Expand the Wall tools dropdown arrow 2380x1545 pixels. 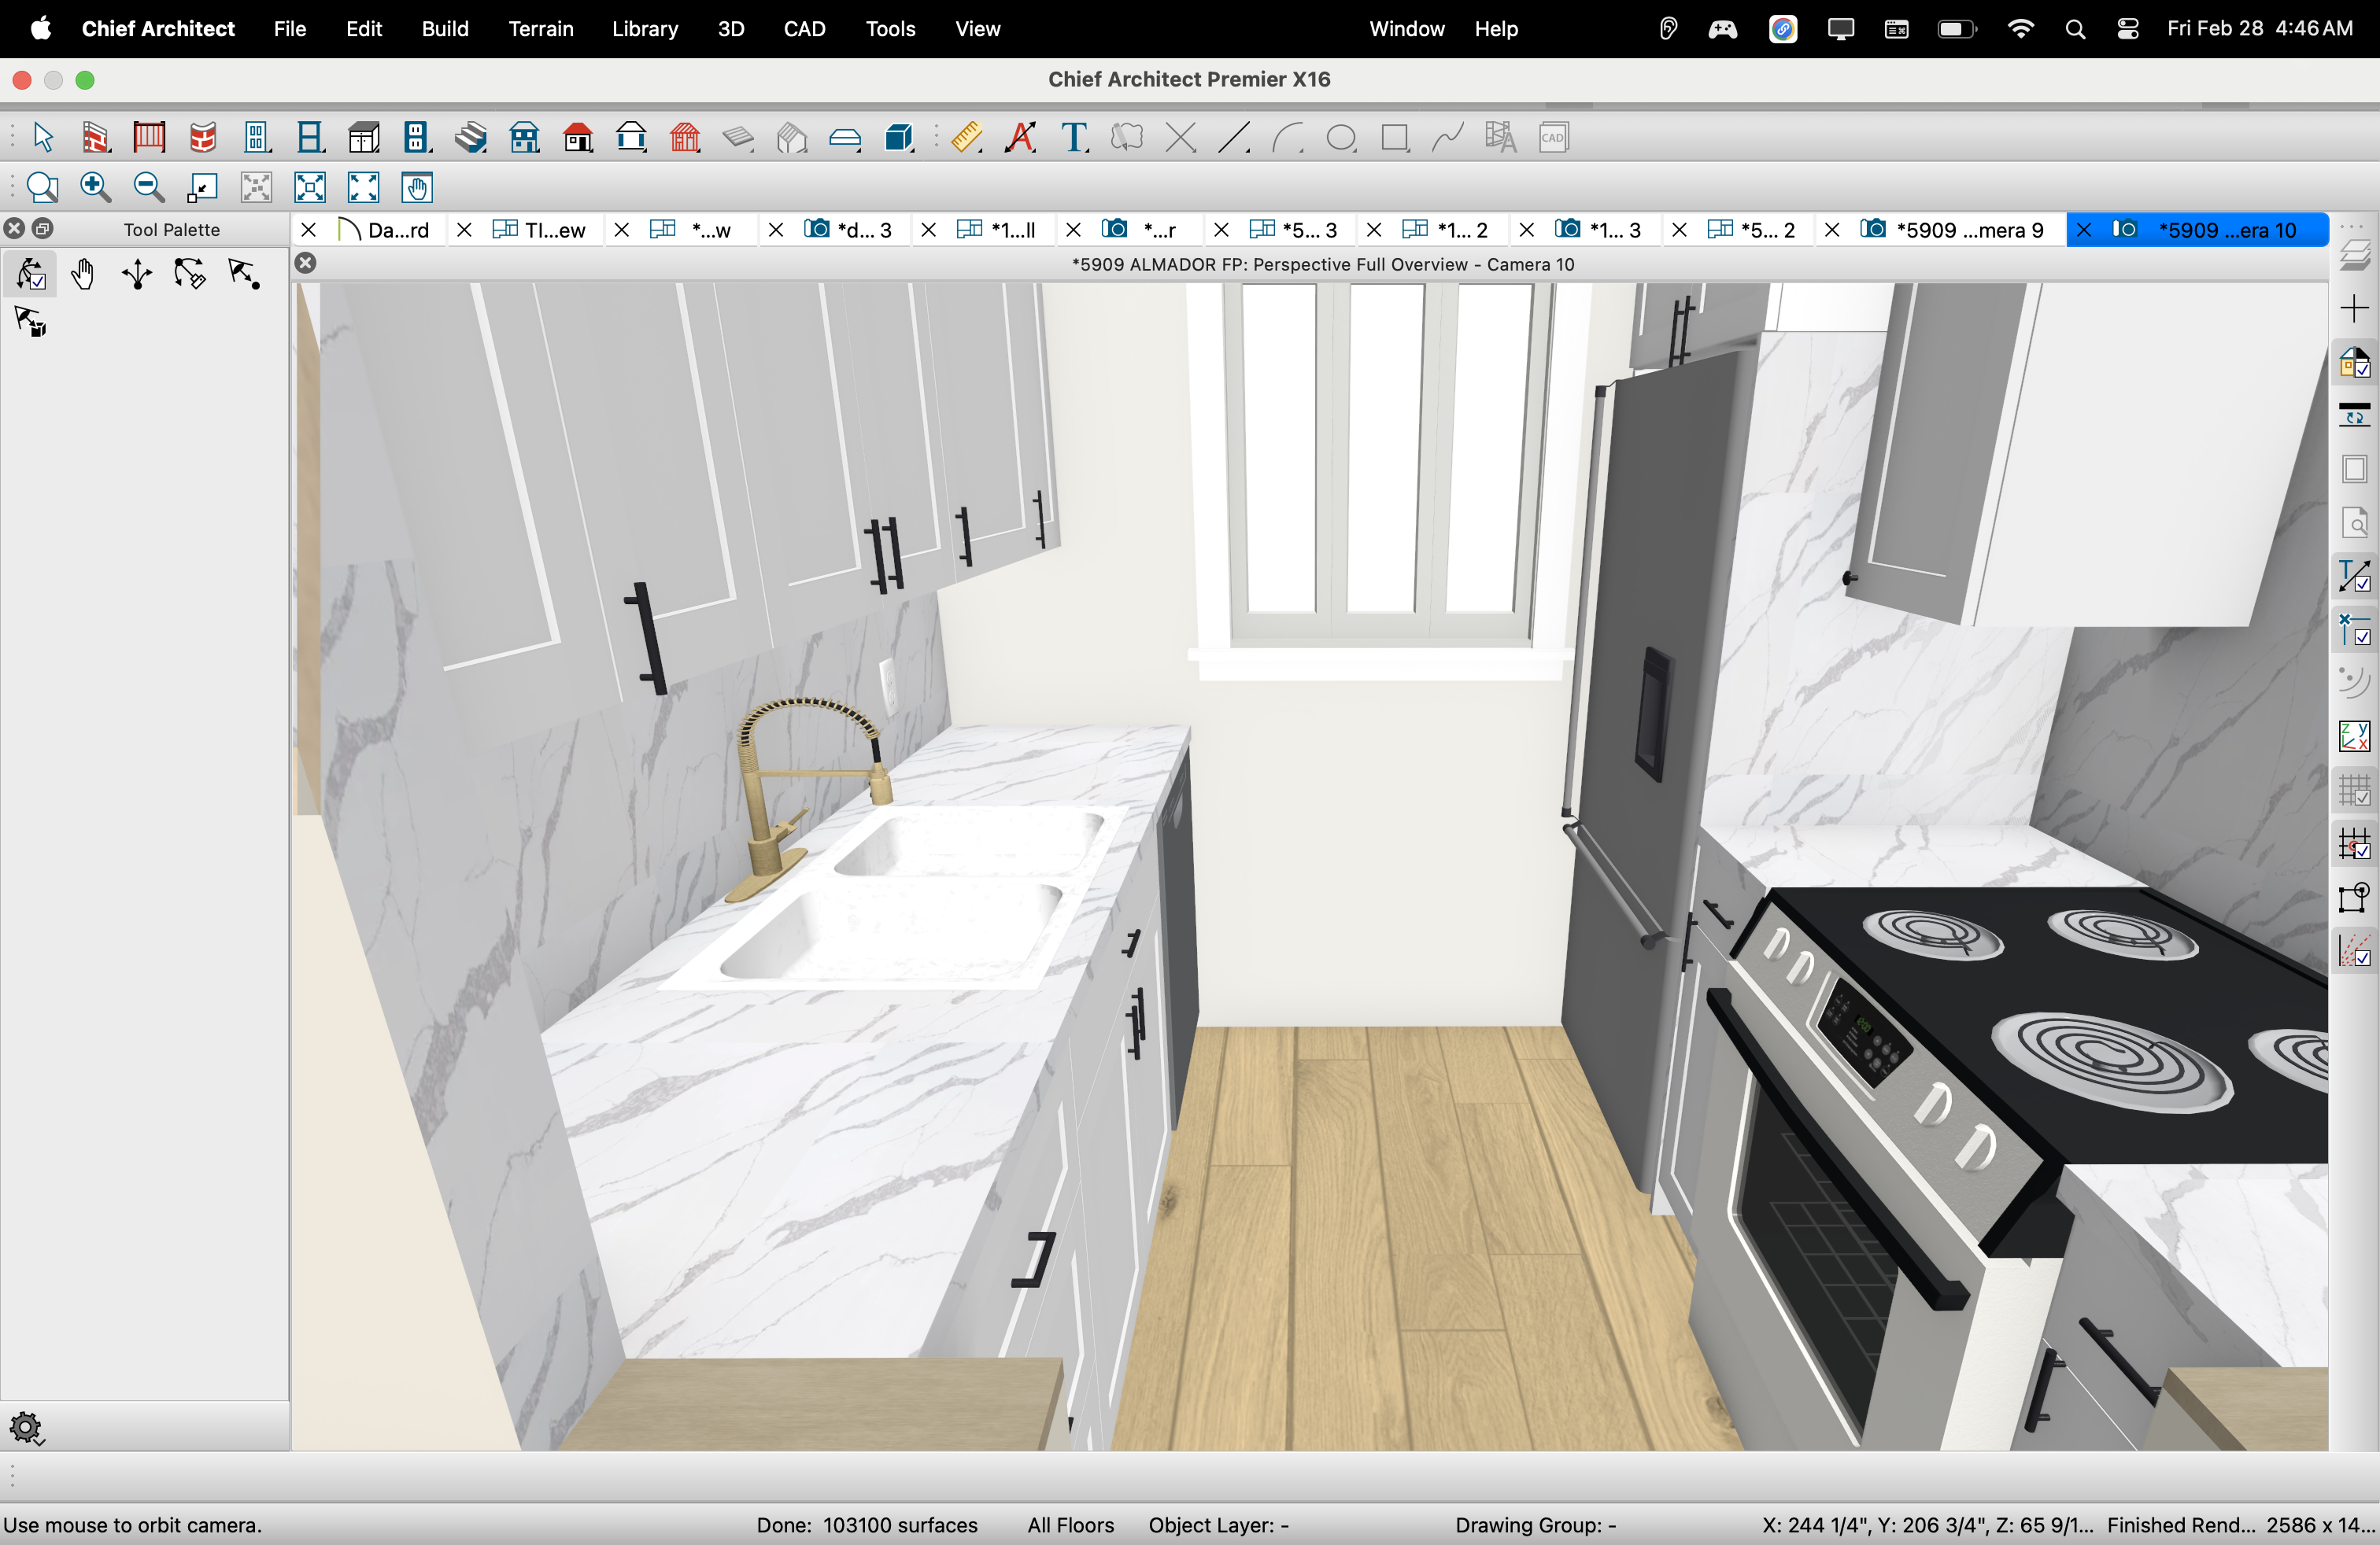[x=111, y=150]
